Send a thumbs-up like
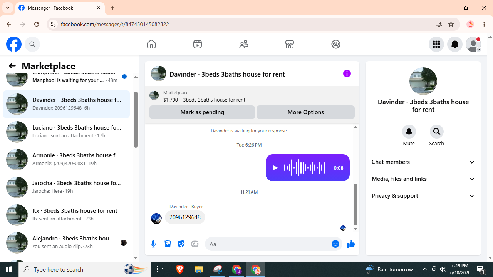 click(x=350, y=244)
